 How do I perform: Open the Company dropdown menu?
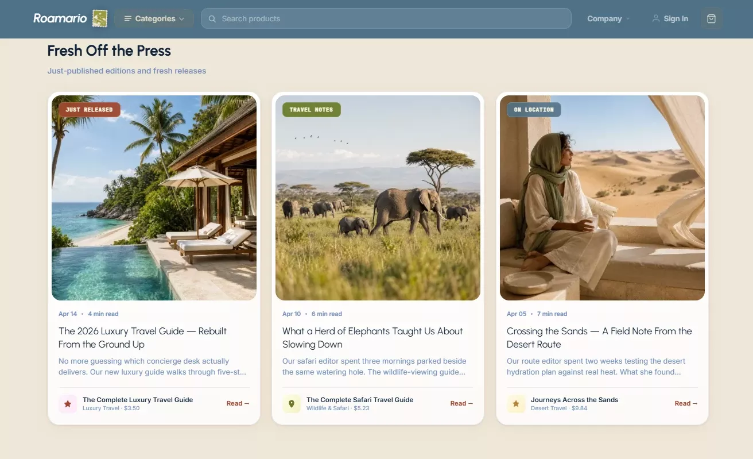(608, 18)
